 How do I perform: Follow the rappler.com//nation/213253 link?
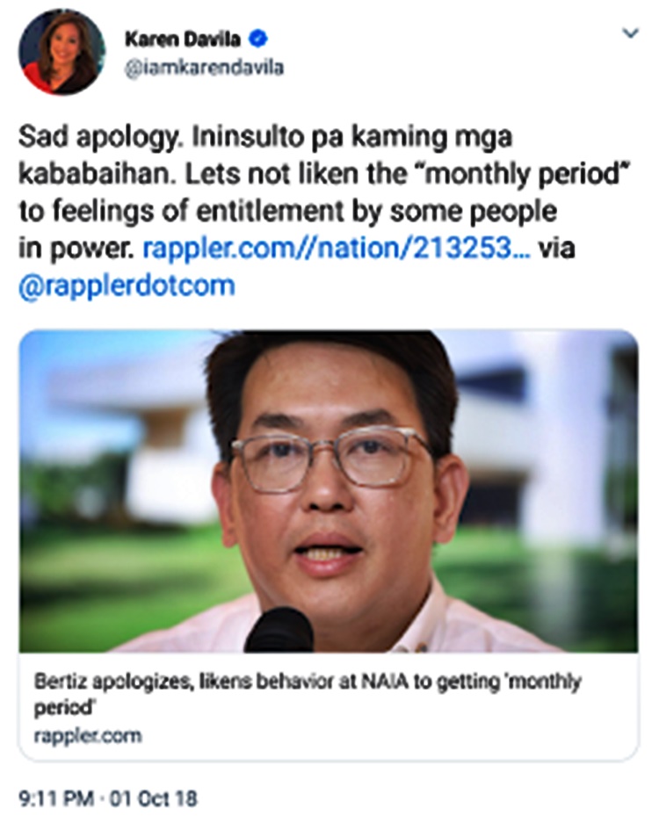coord(337,248)
